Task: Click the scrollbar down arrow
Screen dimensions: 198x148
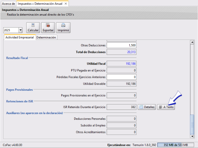Action: coord(192,136)
